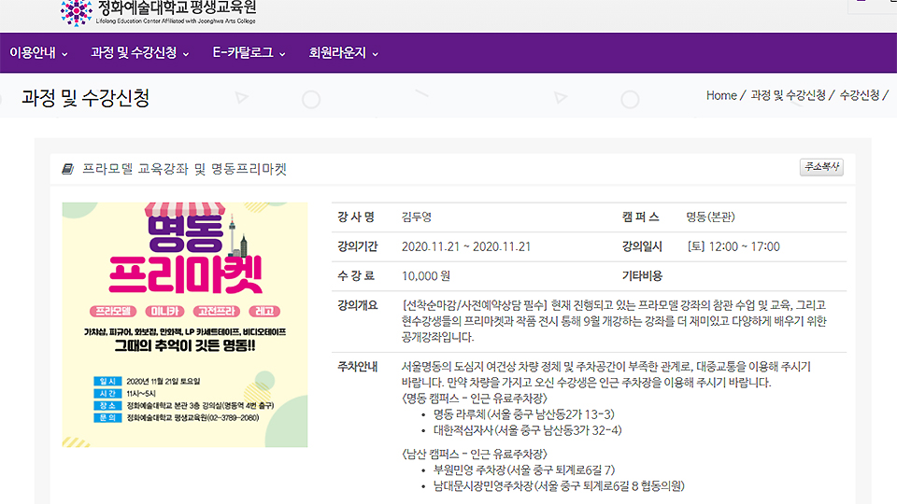
Task: Click the 수강신청 breadcrumb link
Action: coord(859,95)
